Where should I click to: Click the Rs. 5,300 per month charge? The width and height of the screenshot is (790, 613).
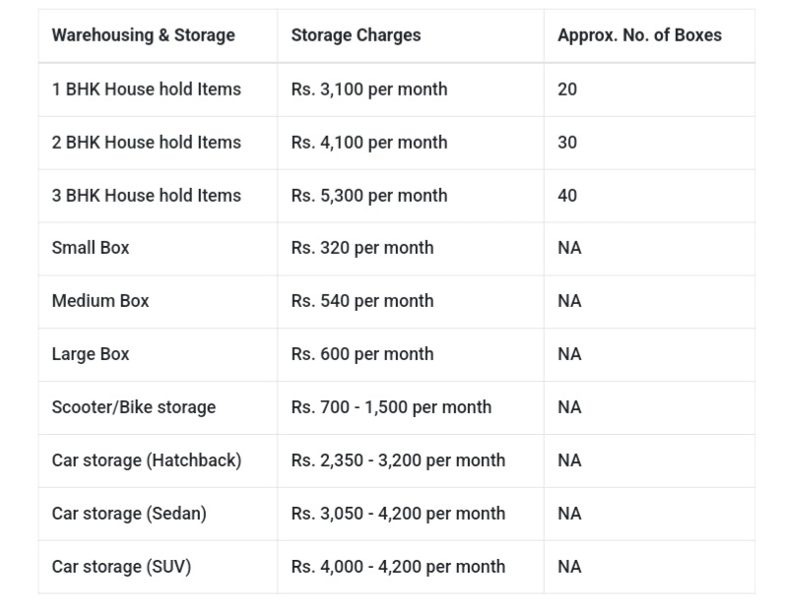(369, 196)
